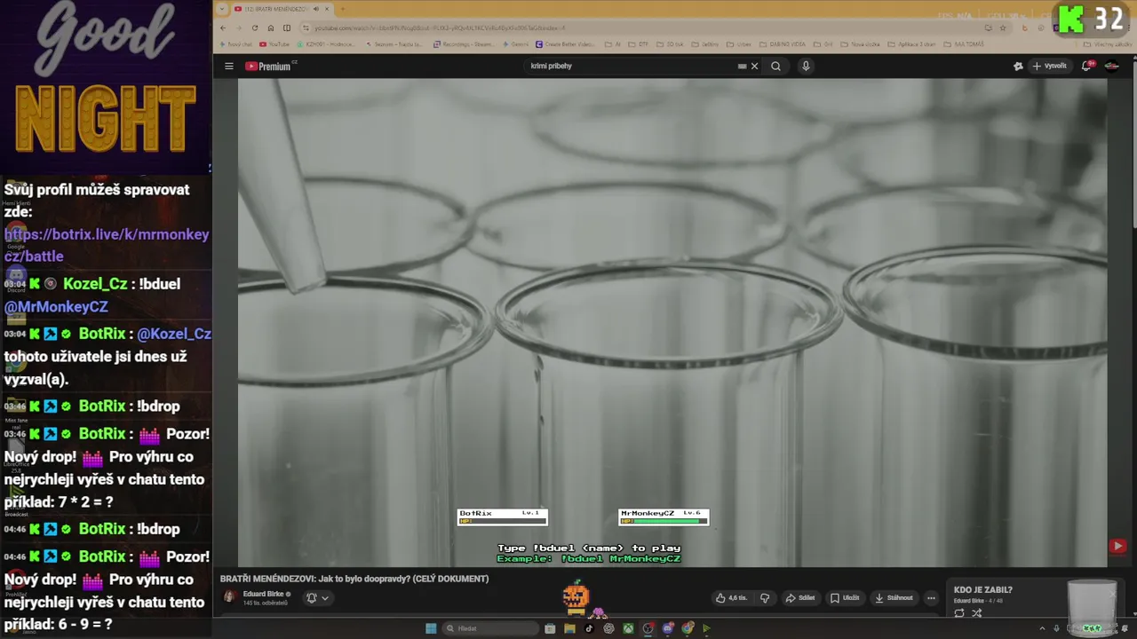The width and height of the screenshot is (1137, 639).
Task: Click inside the 'krimi pribehy' search field
Action: point(631,66)
